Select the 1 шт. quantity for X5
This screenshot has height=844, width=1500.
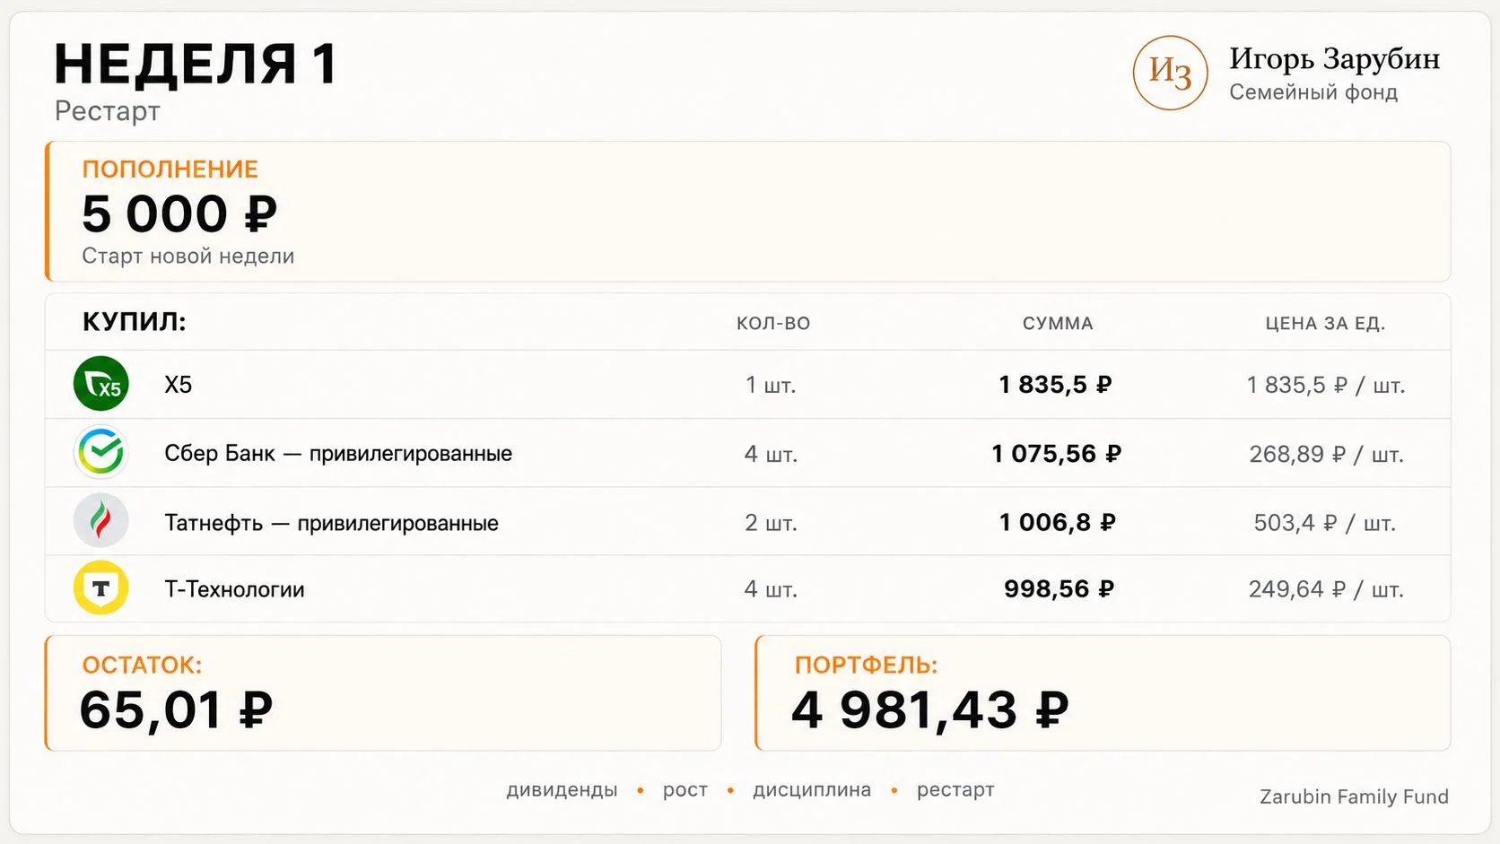coord(771,386)
